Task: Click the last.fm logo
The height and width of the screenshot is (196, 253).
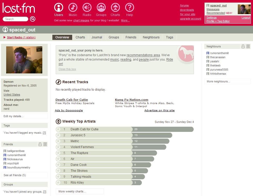Action: click(19, 8)
